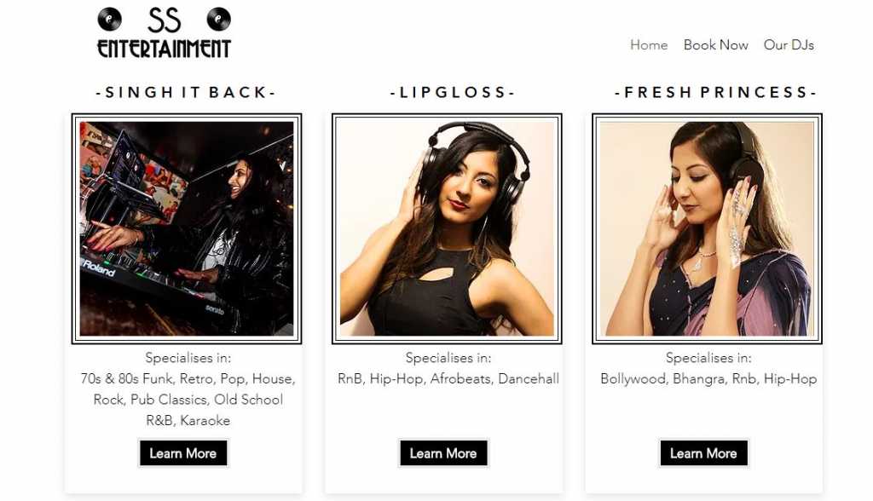This screenshot has width=873, height=501.
Task: Click the 70s & 80s Funk genres text
Action: click(188, 400)
